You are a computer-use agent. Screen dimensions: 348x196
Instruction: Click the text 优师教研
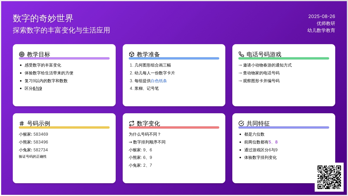[x=326, y=23]
